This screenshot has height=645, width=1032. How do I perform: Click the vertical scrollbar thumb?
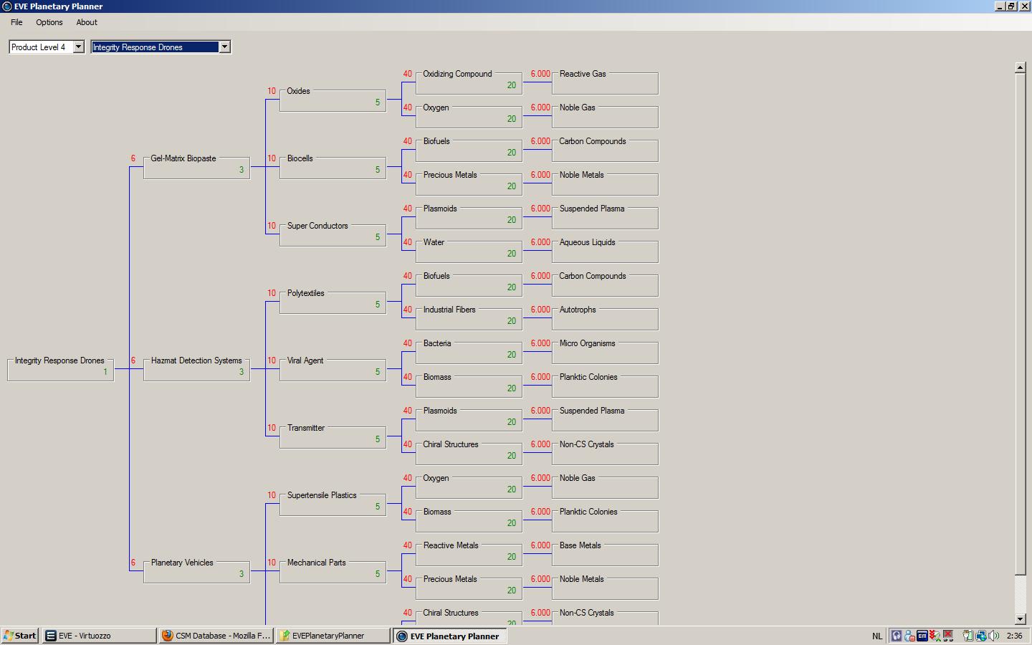[1021, 324]
